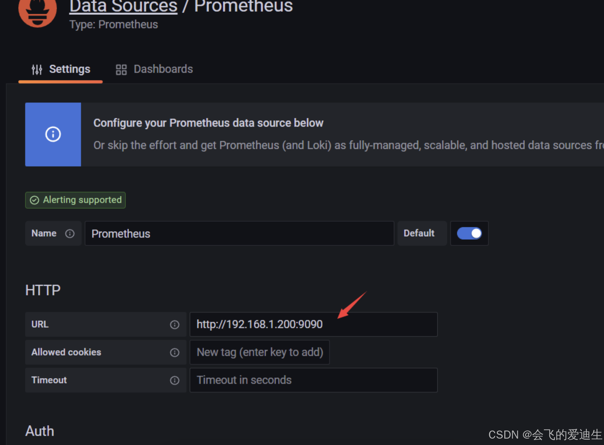Viewport: 604px width, 445px height.
Task: Click the Timeout in seconds field
Action: tap(313, 380)
